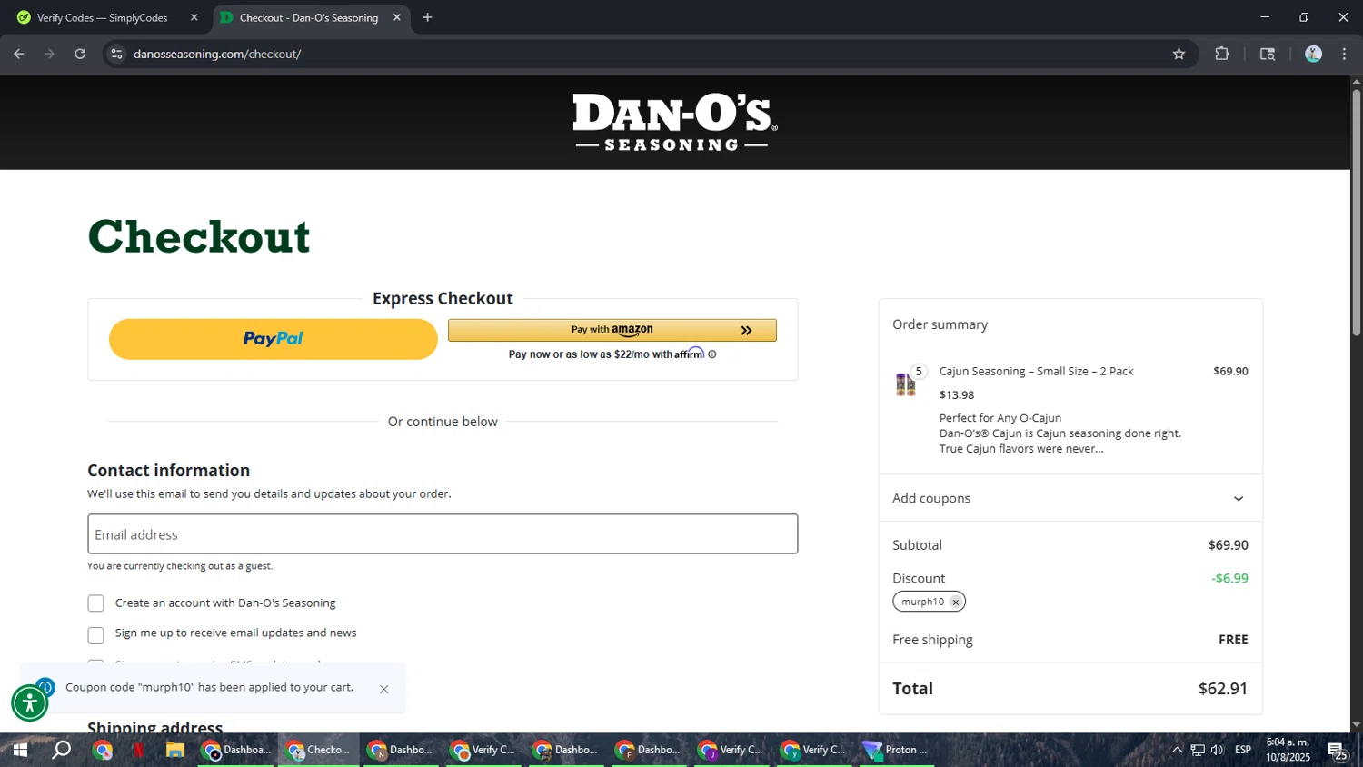Enable email updates and news signup
Viewport: 1363px width, 767px height.
[95, 635]
